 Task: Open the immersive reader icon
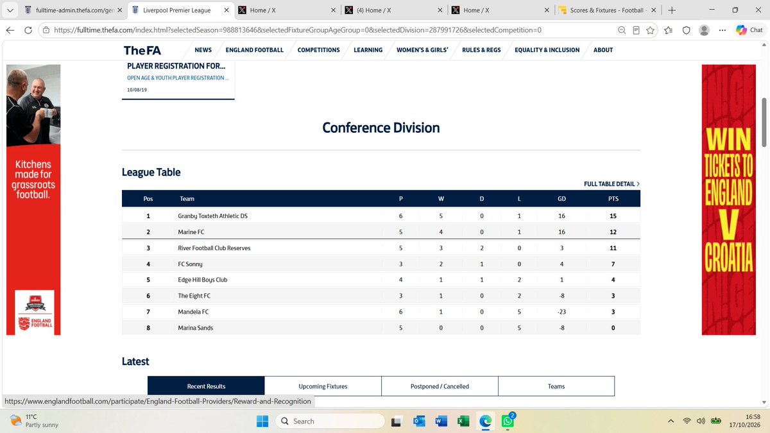coord(636,30)
